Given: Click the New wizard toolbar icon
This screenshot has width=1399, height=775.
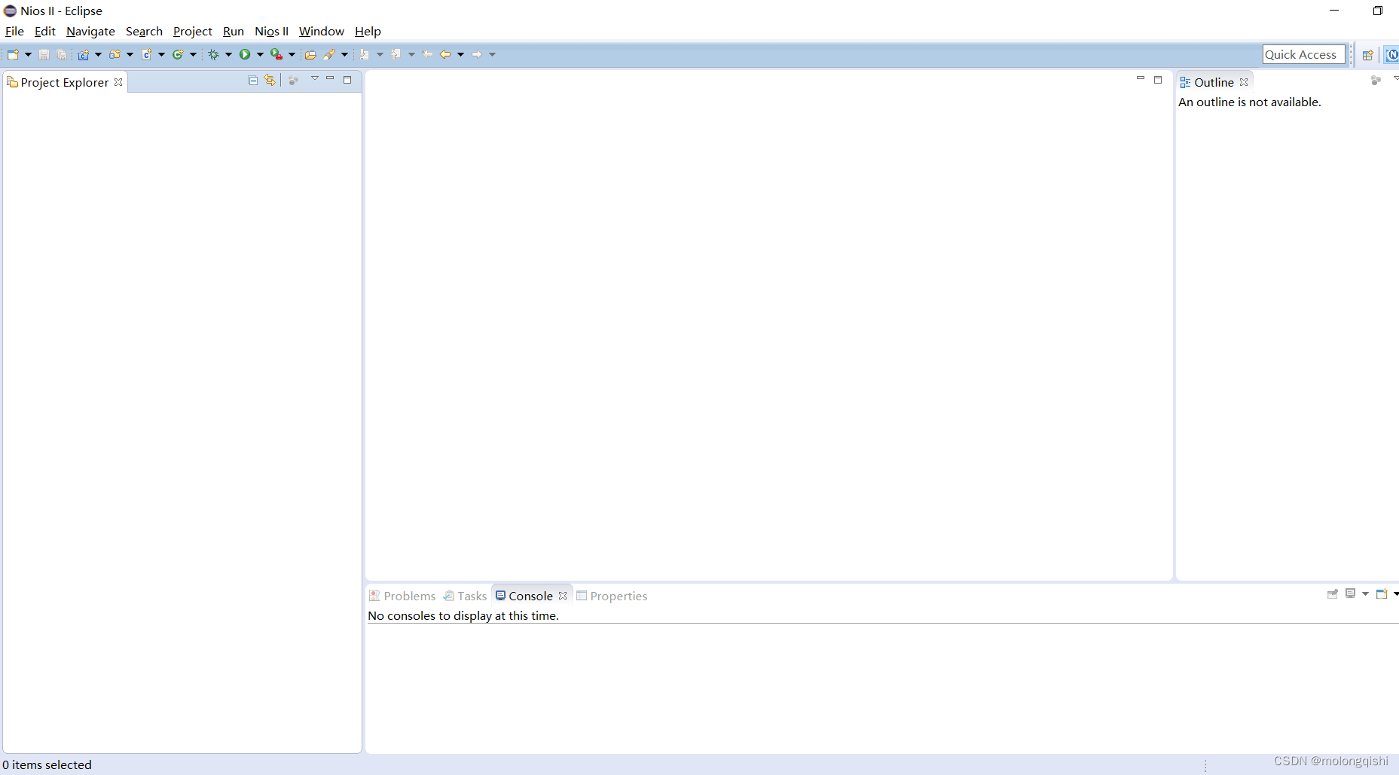Looking at the screenshot, I should coord(13,54).
